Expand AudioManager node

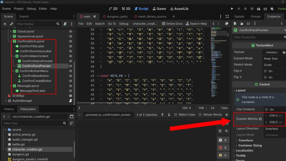click(x=6, y=101)
